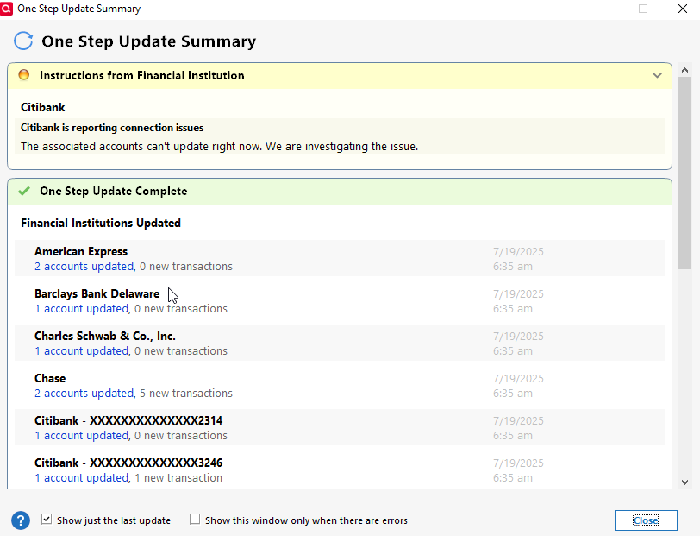This screenshot has width=700, height=536.
Task: Click the orange warning status icon
Action: coord(24,75)
